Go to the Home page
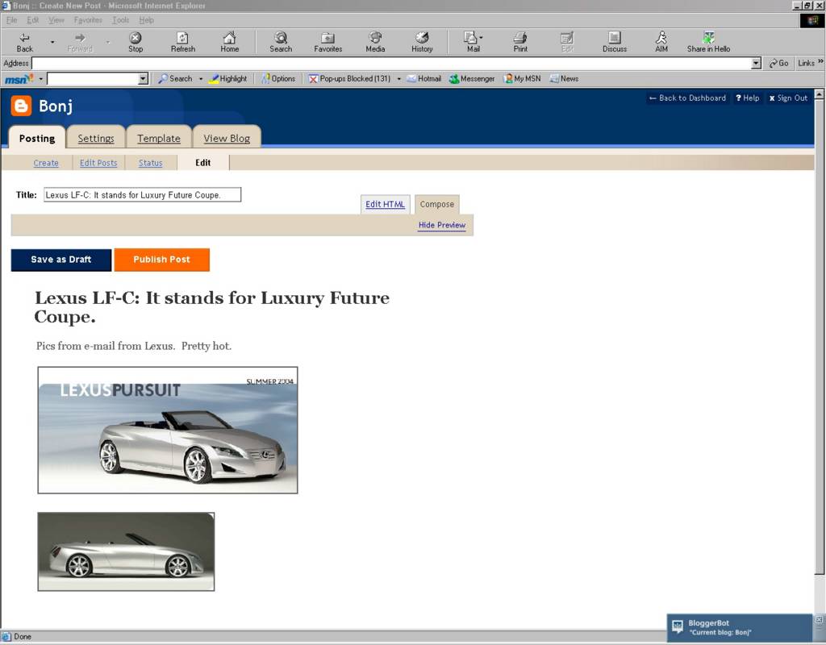 click(x=230, y=42)
